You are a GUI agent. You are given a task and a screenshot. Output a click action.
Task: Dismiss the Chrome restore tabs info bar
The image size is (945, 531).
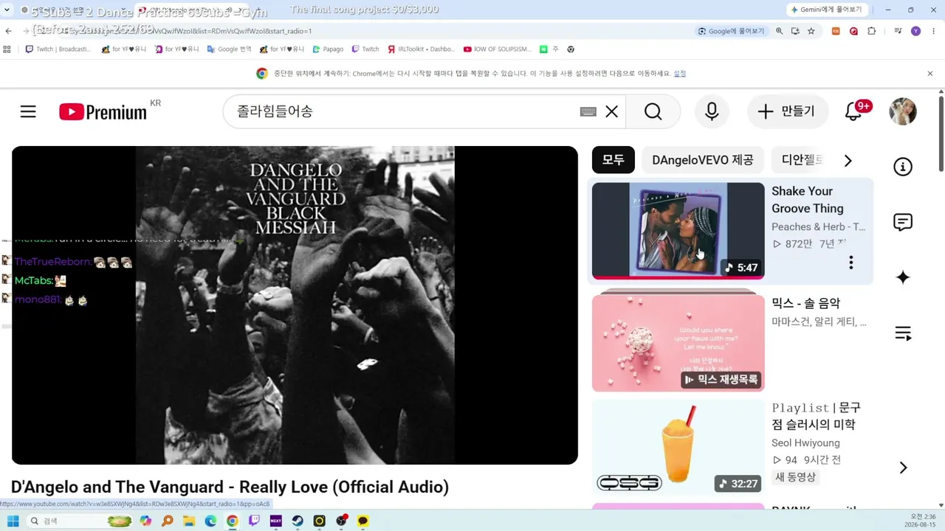(930, 73)
